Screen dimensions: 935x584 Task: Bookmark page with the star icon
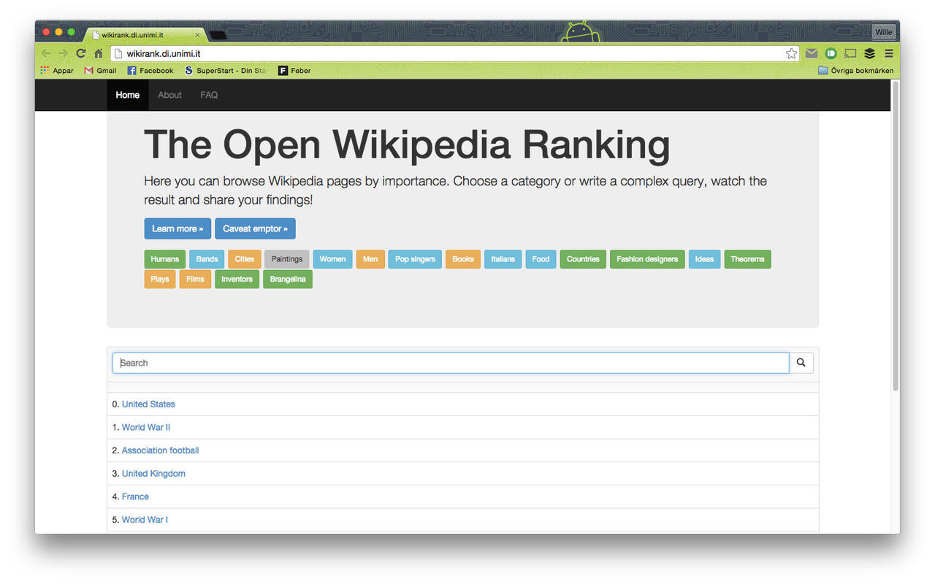pyautogui.click(x=791, y=53)
